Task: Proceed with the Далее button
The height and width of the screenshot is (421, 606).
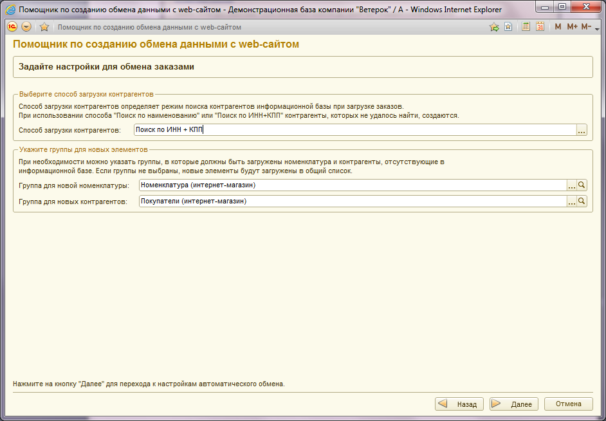Action: tap(513, 404)
